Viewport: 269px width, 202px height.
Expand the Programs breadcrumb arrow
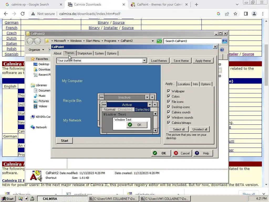[118, 41]
